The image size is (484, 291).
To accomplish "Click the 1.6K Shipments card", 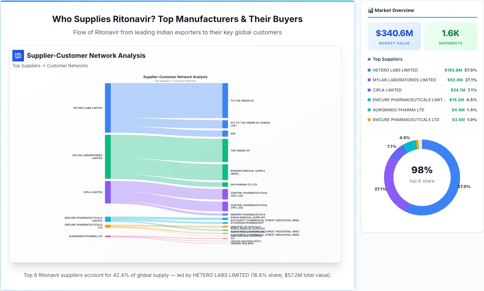I will pos(450,36).
